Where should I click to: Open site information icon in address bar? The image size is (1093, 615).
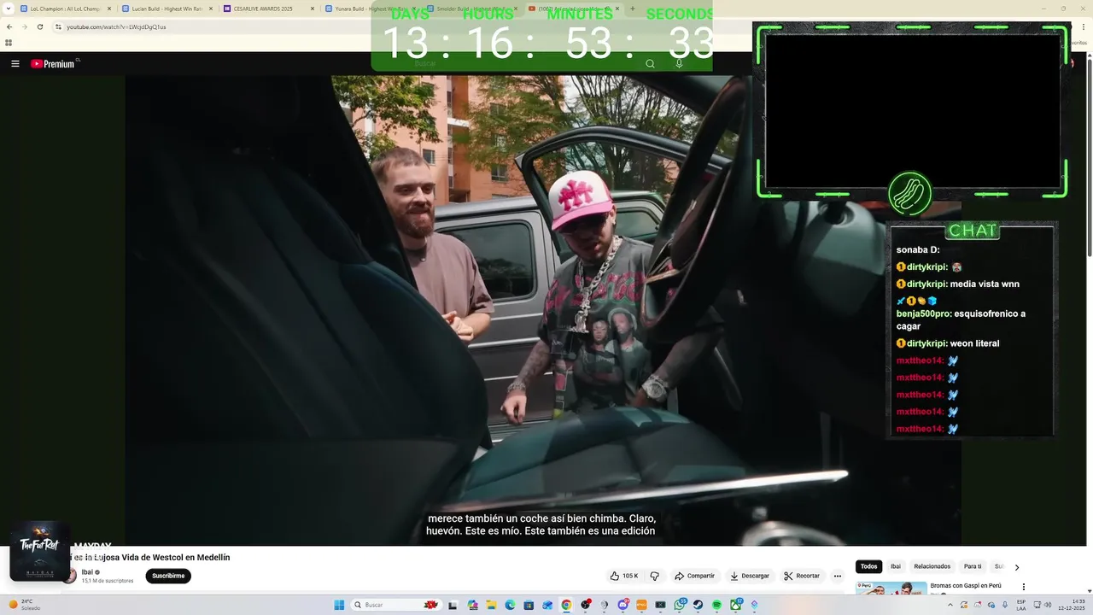coord(58,26)
